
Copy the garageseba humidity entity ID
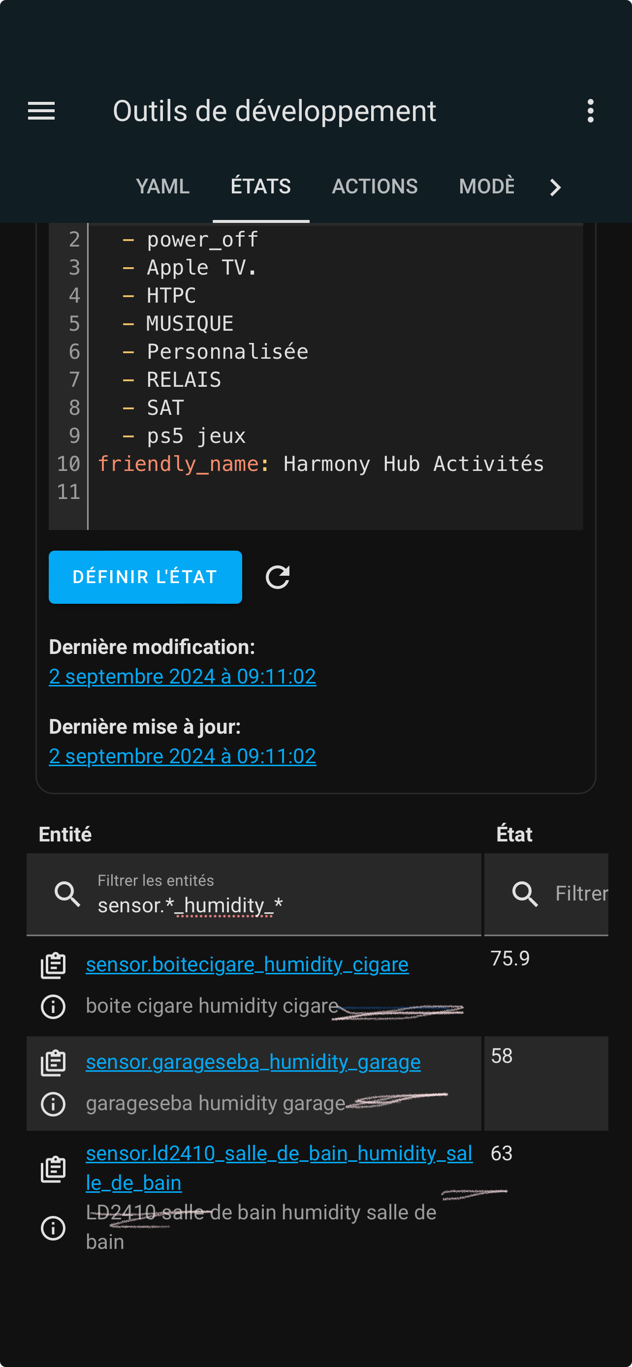(x=53, y=1062)
